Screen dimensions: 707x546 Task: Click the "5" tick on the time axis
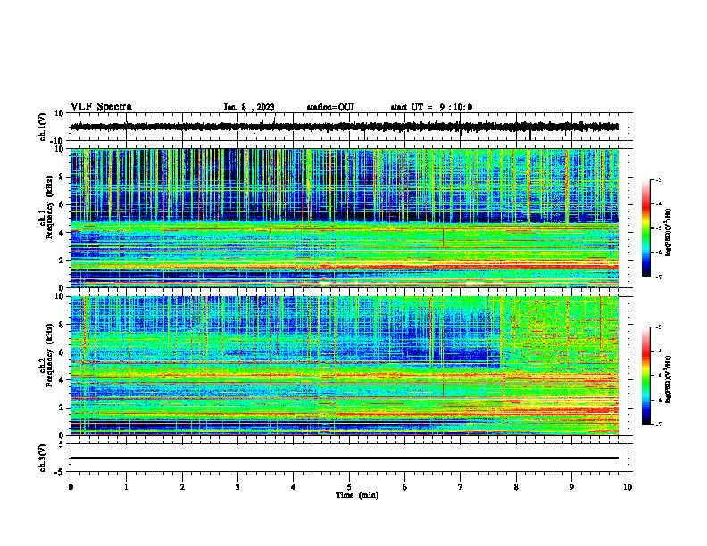click(x=349, y=487)
